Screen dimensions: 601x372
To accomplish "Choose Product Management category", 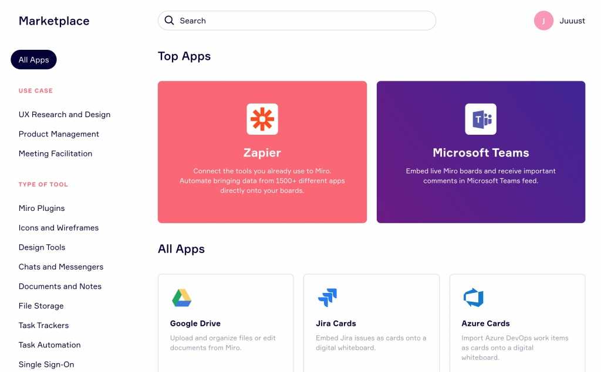I will tap(59, 134).
